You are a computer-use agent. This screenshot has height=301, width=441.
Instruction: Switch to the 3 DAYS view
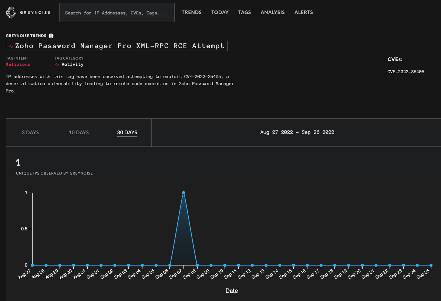click(30, 132)
